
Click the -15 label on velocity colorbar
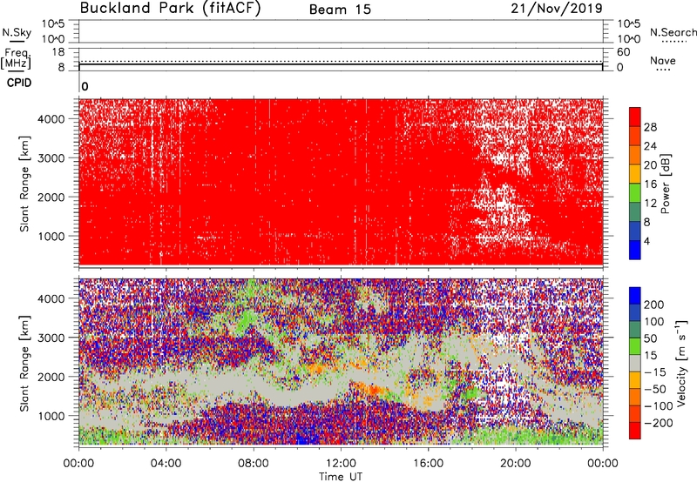pos(655,372)
